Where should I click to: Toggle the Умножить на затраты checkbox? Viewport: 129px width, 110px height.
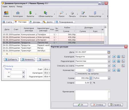pyautogui.click(x=76, y=74)
